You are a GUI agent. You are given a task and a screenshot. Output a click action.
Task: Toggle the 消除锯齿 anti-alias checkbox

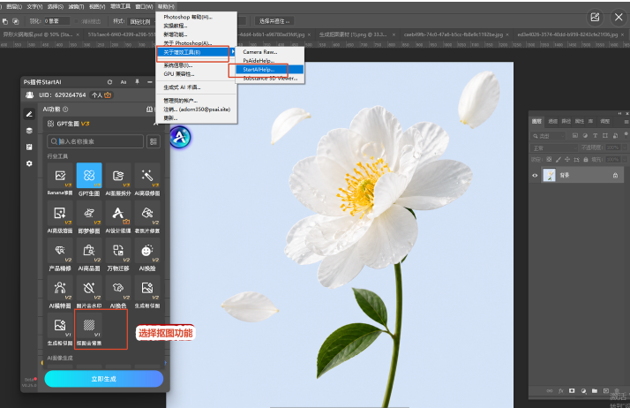(x=77, y=21)
